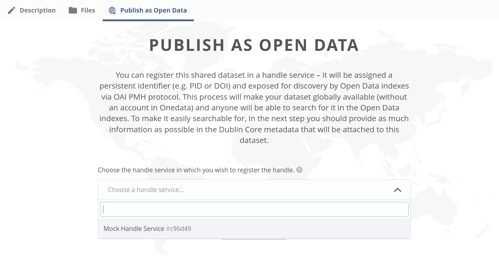Click the 'PUBLISH AS OPEN DATA' heading
This screenshot has height=280, width=499.
tap(254, 45)
